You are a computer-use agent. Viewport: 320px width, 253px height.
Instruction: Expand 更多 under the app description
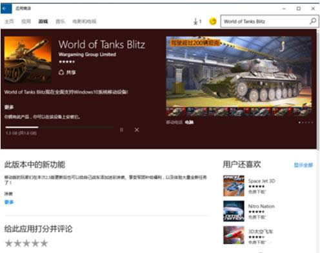point(9,107)
